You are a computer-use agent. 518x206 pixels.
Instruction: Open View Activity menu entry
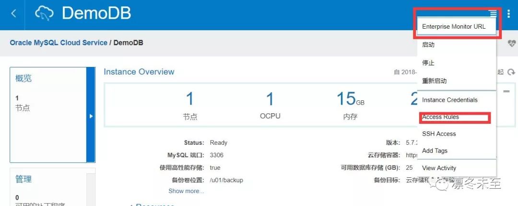tap(456, 168)
